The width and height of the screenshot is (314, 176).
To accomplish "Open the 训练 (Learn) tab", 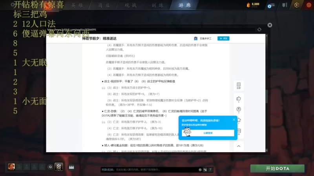I will tap(157, 5).
